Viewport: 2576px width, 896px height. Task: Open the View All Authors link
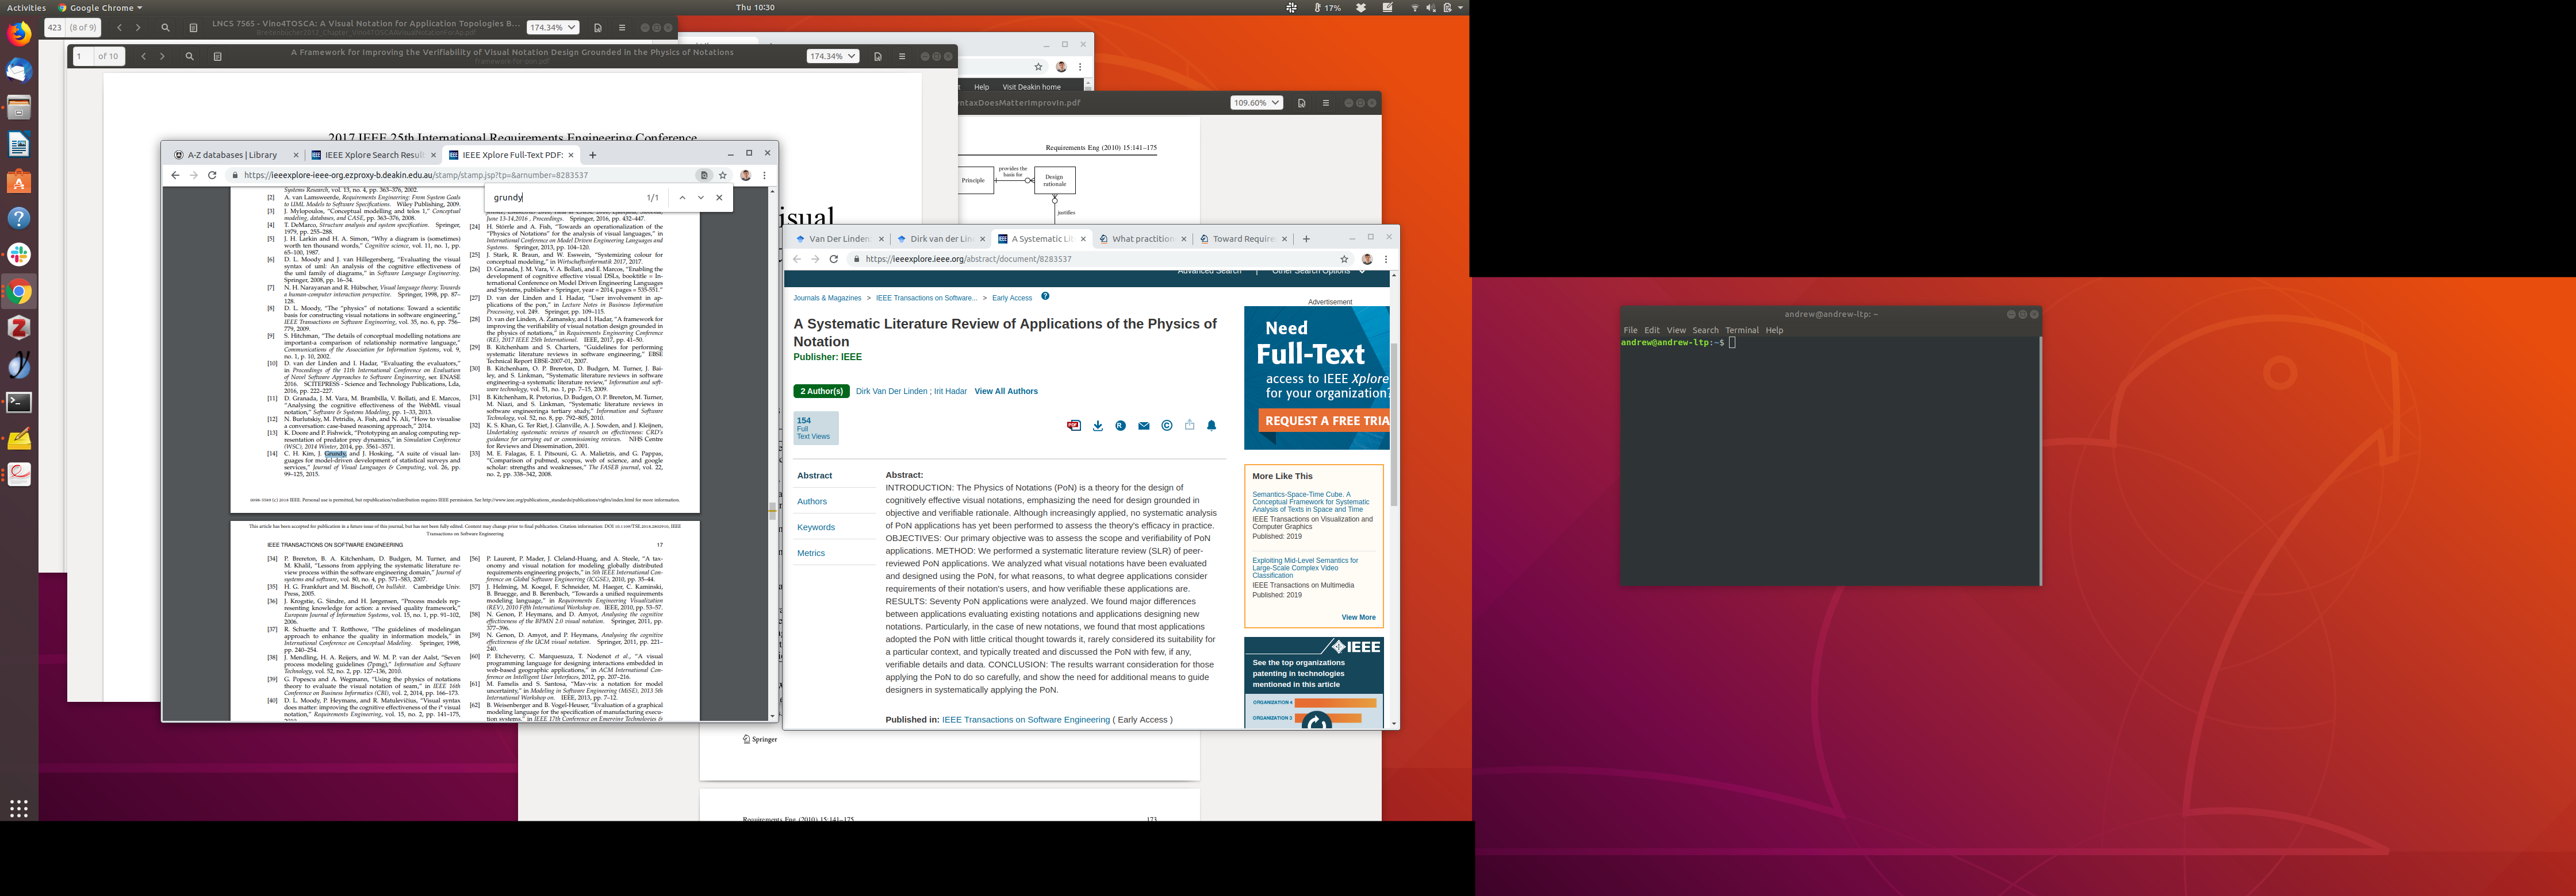point(1005,392)
